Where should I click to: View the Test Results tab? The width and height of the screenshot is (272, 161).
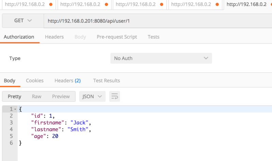tap(106, 80)
